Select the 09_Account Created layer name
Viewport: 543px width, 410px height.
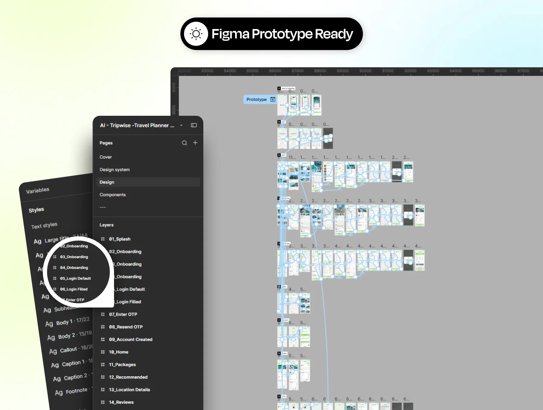tap(131, 339)
